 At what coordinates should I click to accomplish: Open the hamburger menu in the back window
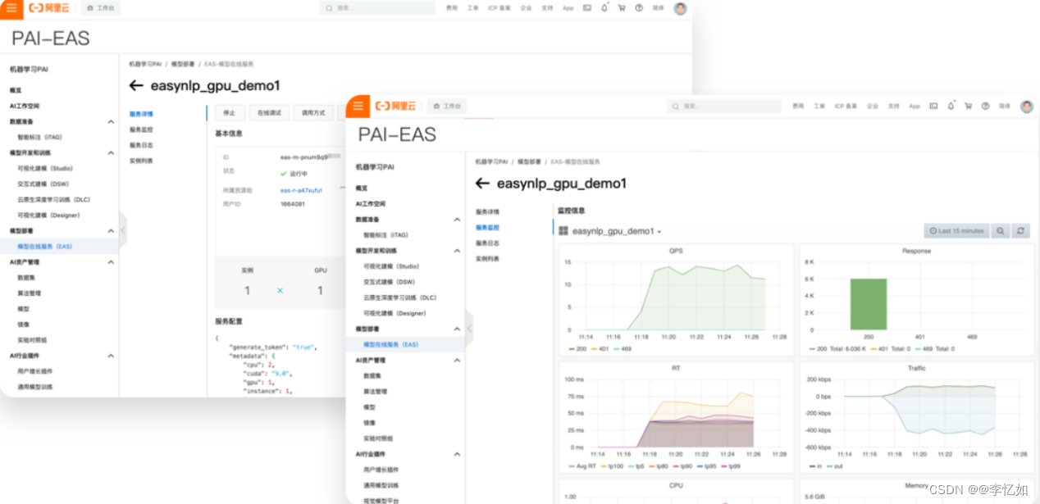pyautogui.click(x=11, y=8)
